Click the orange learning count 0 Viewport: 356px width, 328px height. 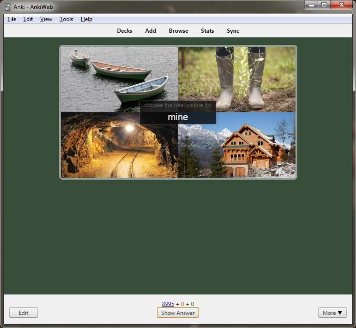click(x=182, y=304)
